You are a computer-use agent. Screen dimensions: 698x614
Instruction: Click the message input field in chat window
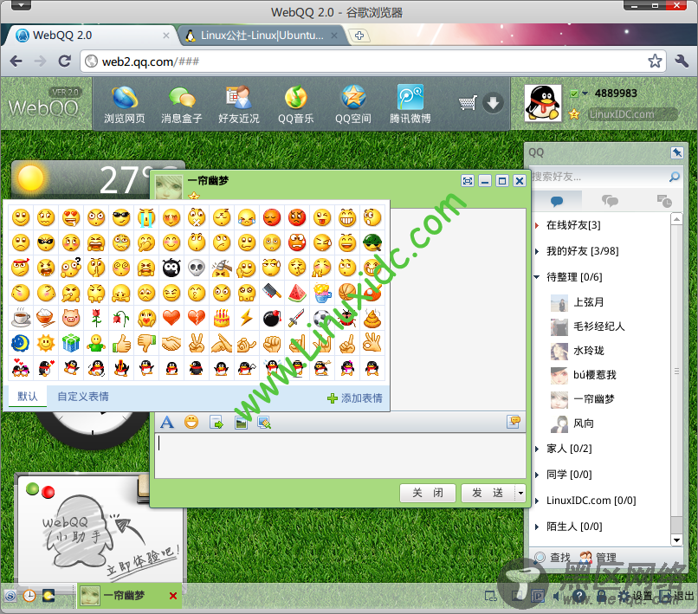pos(340,456)
